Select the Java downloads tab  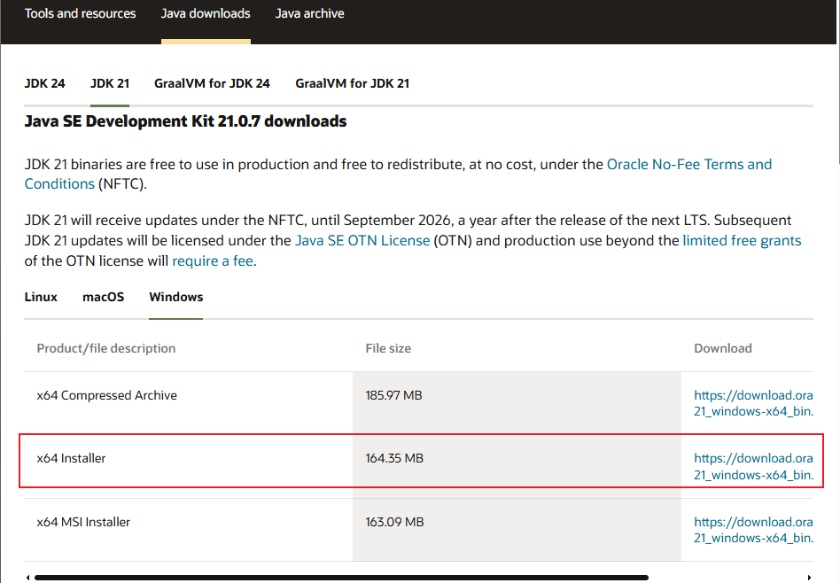(x=206, y=13)
